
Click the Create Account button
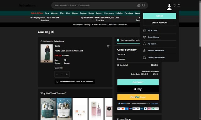pos(160,23)
